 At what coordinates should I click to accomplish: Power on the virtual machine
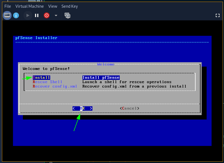tap(28, 15)
